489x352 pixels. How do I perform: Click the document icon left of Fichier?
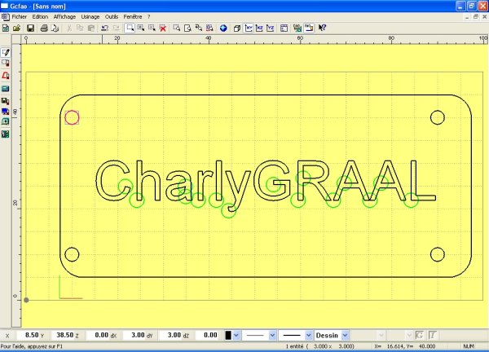[x=6, y=17]
